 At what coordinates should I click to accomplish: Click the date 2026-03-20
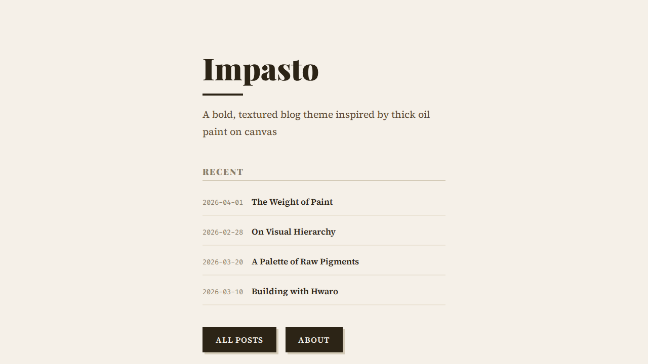pyautogui.click(x=223, y=261)
